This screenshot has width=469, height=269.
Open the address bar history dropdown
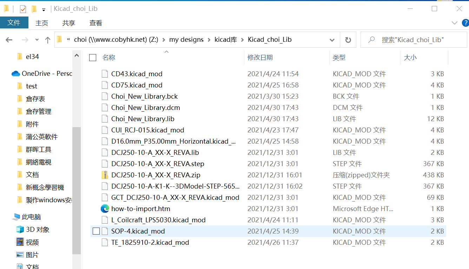click(332, 40)
